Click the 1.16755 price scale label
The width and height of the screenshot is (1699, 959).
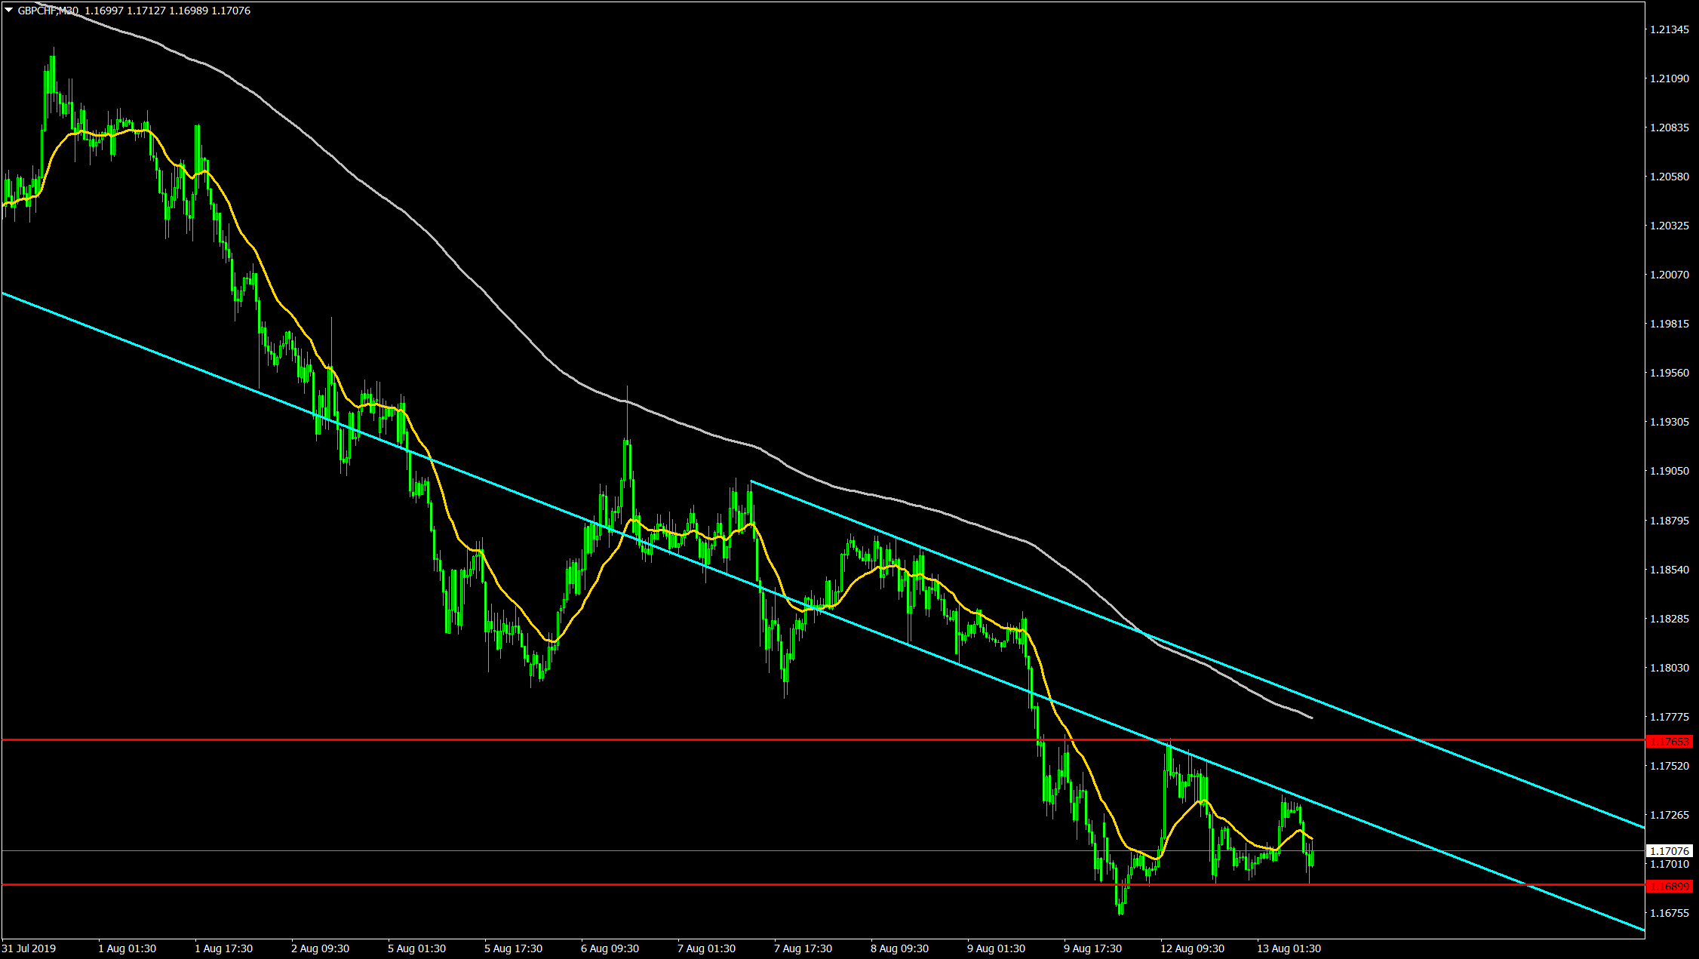[x=1669, y=913]
